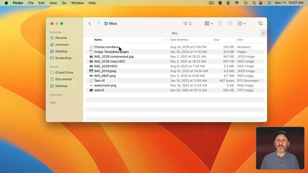
Task: Go back with the Finder back arrow
Action: click(x=90, y=24)
